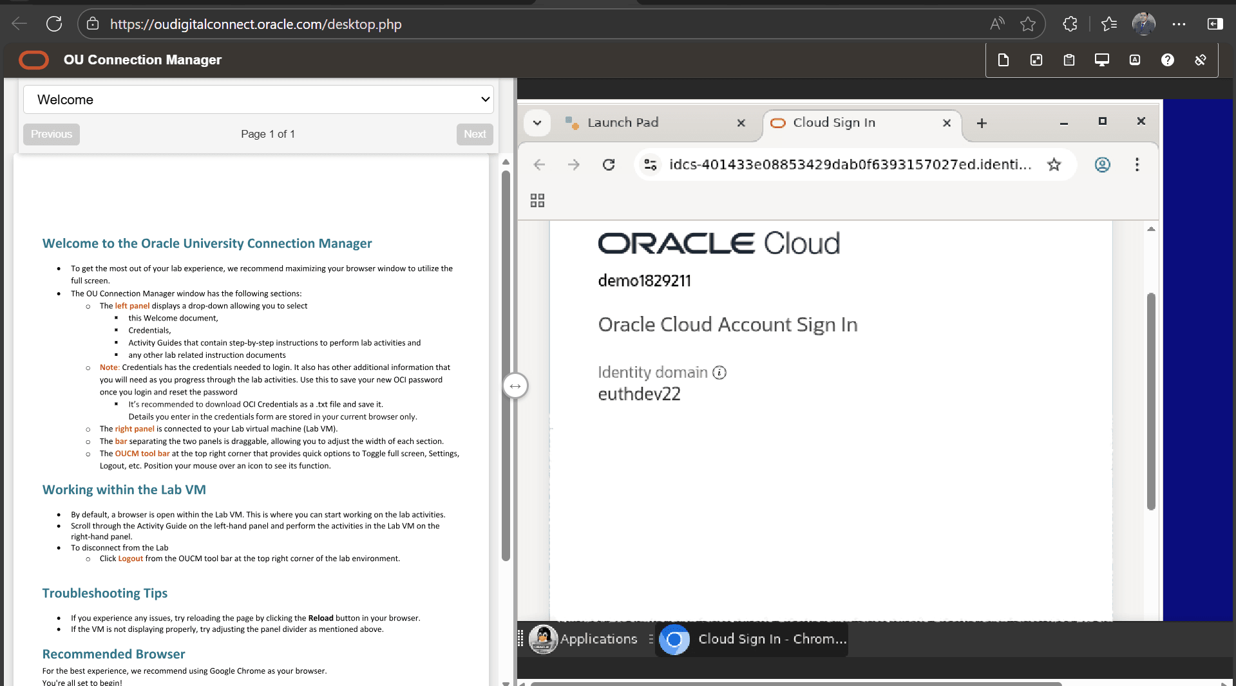Click the orange 'OUCM tool bar' text
Screen dimensions: 1236x686
click(142, 454)
